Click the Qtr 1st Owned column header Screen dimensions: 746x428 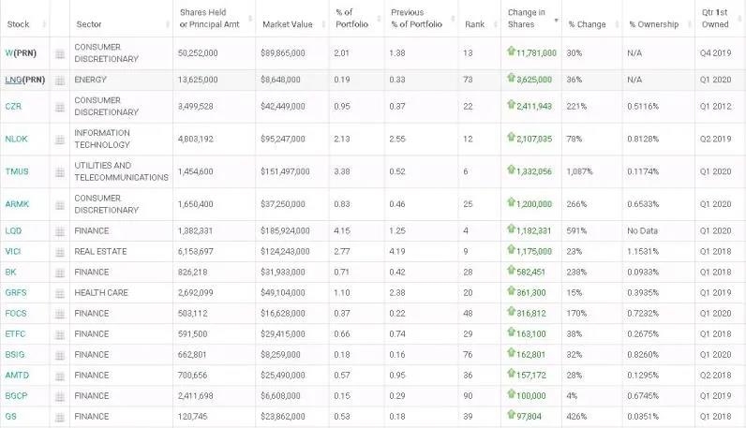(x=714, y=19)
